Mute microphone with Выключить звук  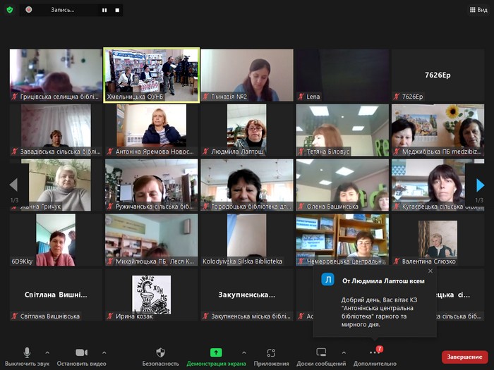click(x=27, y=357)
